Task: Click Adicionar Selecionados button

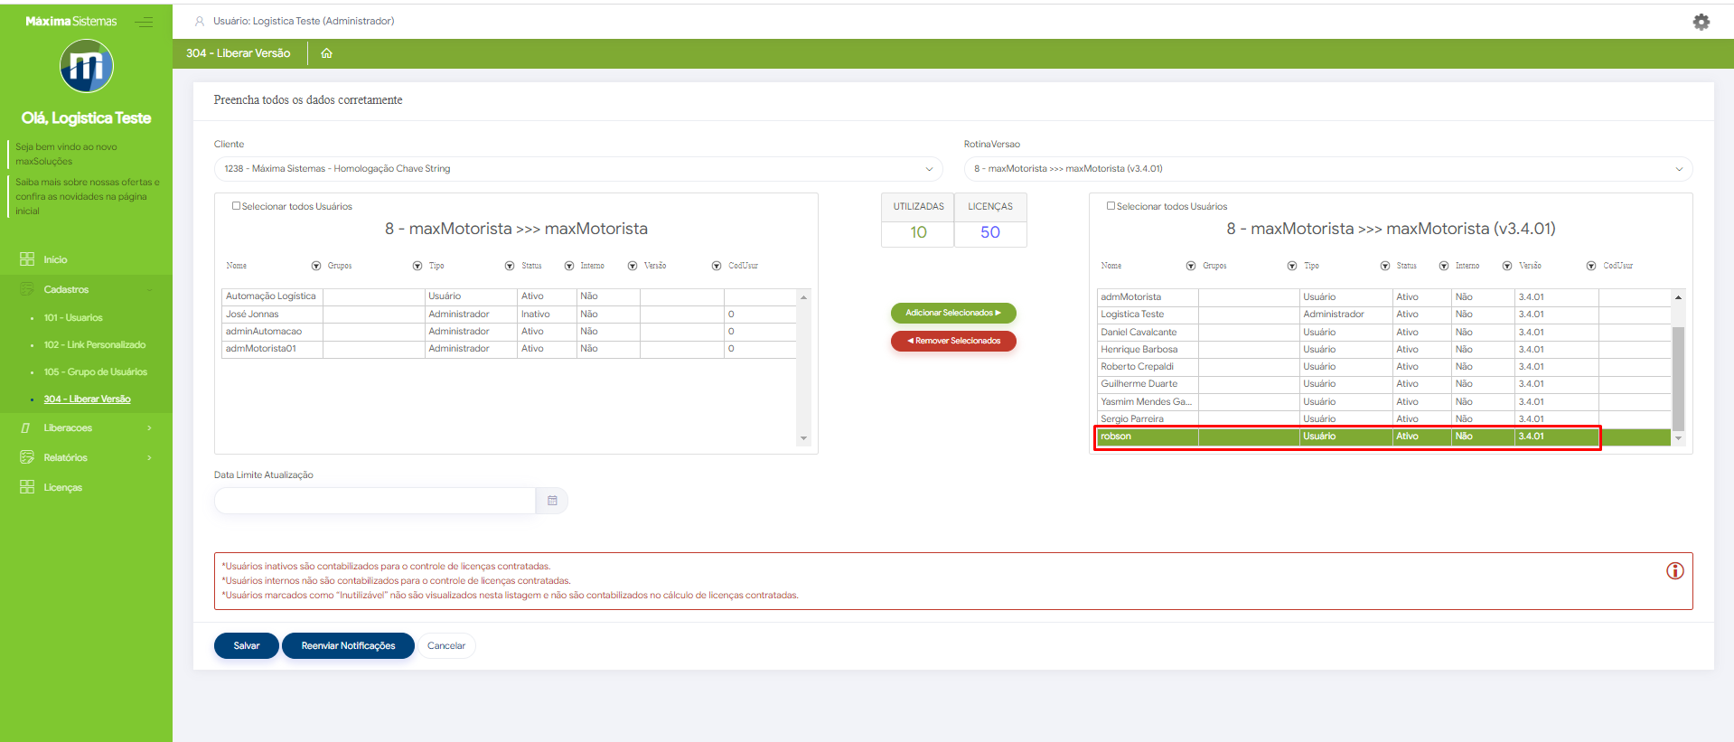Action: coord(953,313)
